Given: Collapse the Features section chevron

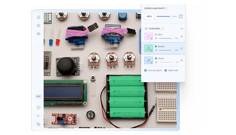Looking at the screenshot, I should (182, 29).
